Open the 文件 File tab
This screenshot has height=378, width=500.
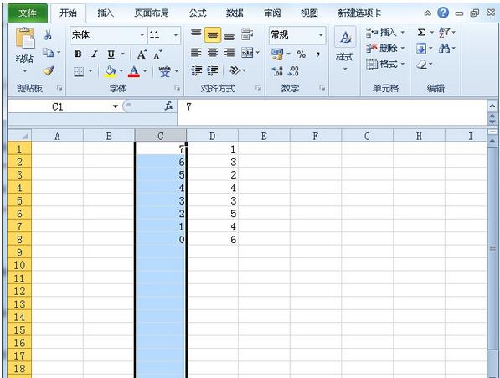click(28, 13)
